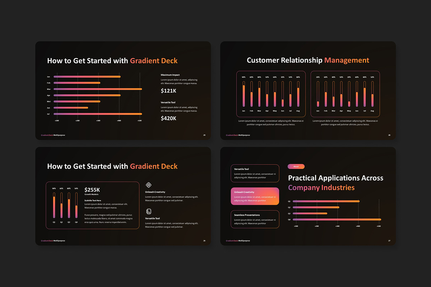Click the orange About pill button

tap(296, 166)
